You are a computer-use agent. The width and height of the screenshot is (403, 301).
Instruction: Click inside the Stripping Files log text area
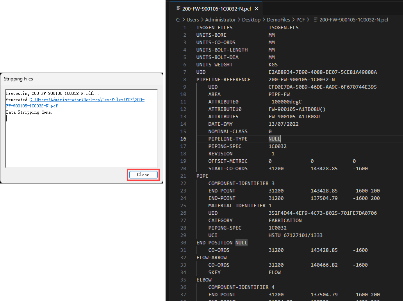pyautogui.click(x=81, y=141)
